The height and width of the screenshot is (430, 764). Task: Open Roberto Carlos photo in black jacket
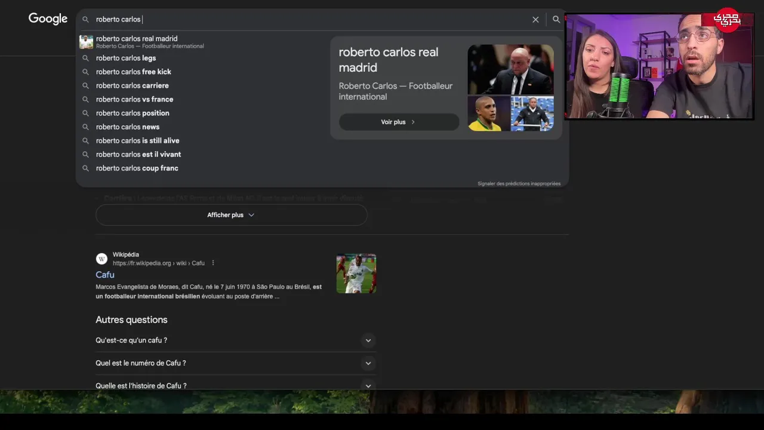tap(532, 113)
